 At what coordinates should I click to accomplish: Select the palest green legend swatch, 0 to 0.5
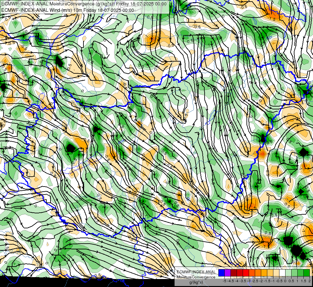pyautogui.click(x=288, y=273)
